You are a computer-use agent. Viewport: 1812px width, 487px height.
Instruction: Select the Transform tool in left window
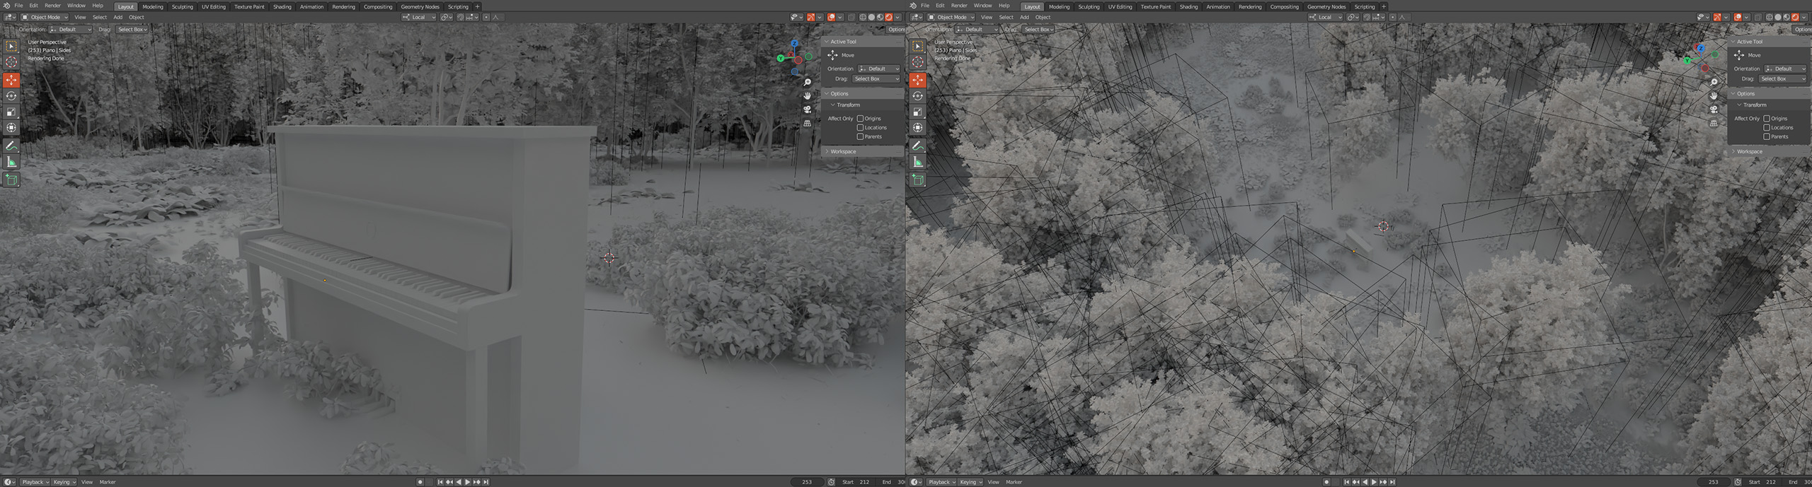[x=11, y=128]
